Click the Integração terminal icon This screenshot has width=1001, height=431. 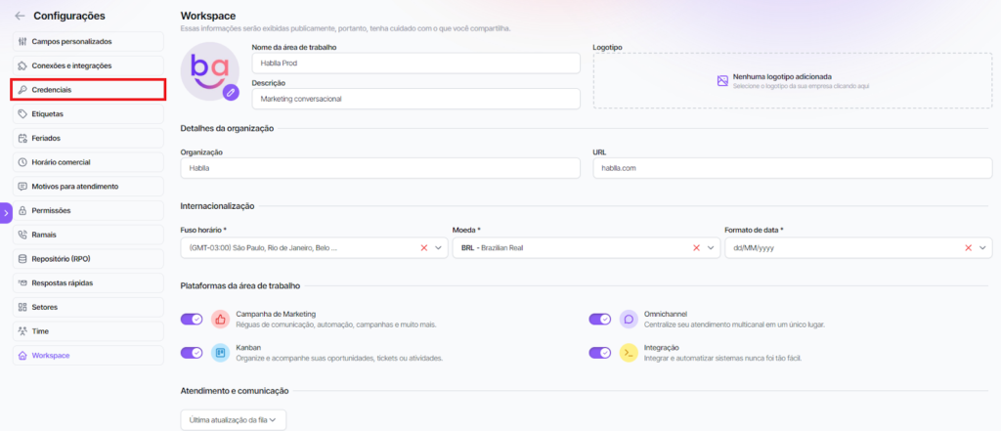click(629, 353)
